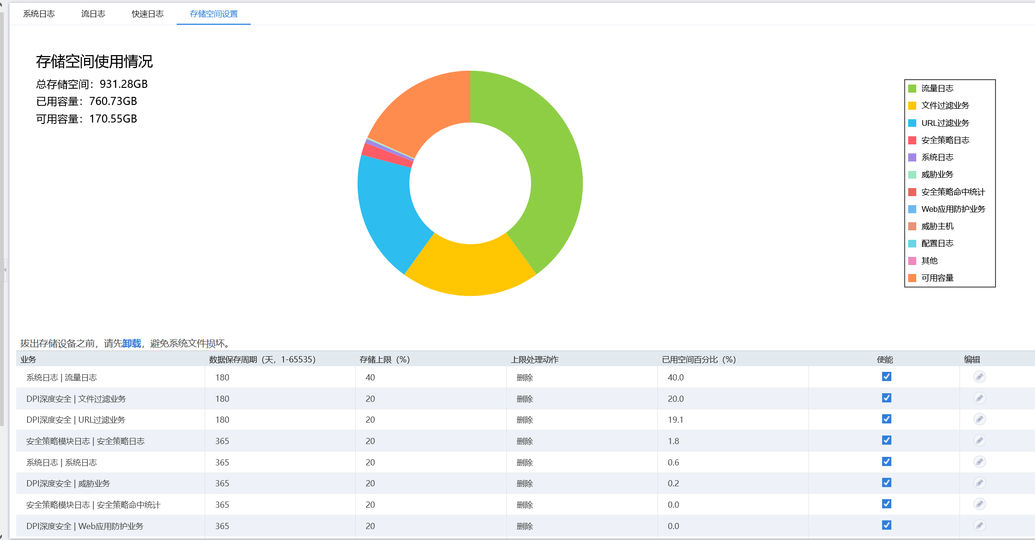Edit the Web应用防护业务 row settings
The height and width of the screenshot is (540, 1035).
979,525
